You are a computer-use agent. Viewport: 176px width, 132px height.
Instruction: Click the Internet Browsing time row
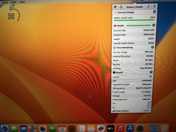click(x=133, y=56)
